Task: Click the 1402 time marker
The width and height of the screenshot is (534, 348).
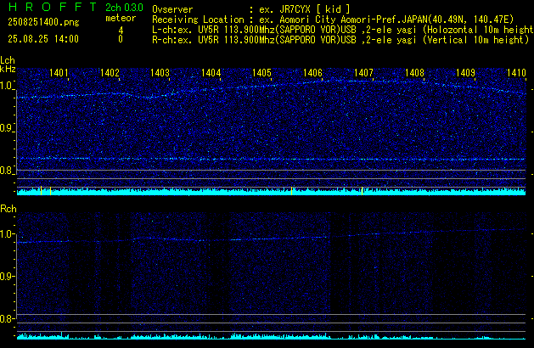Action: [110, 73]
